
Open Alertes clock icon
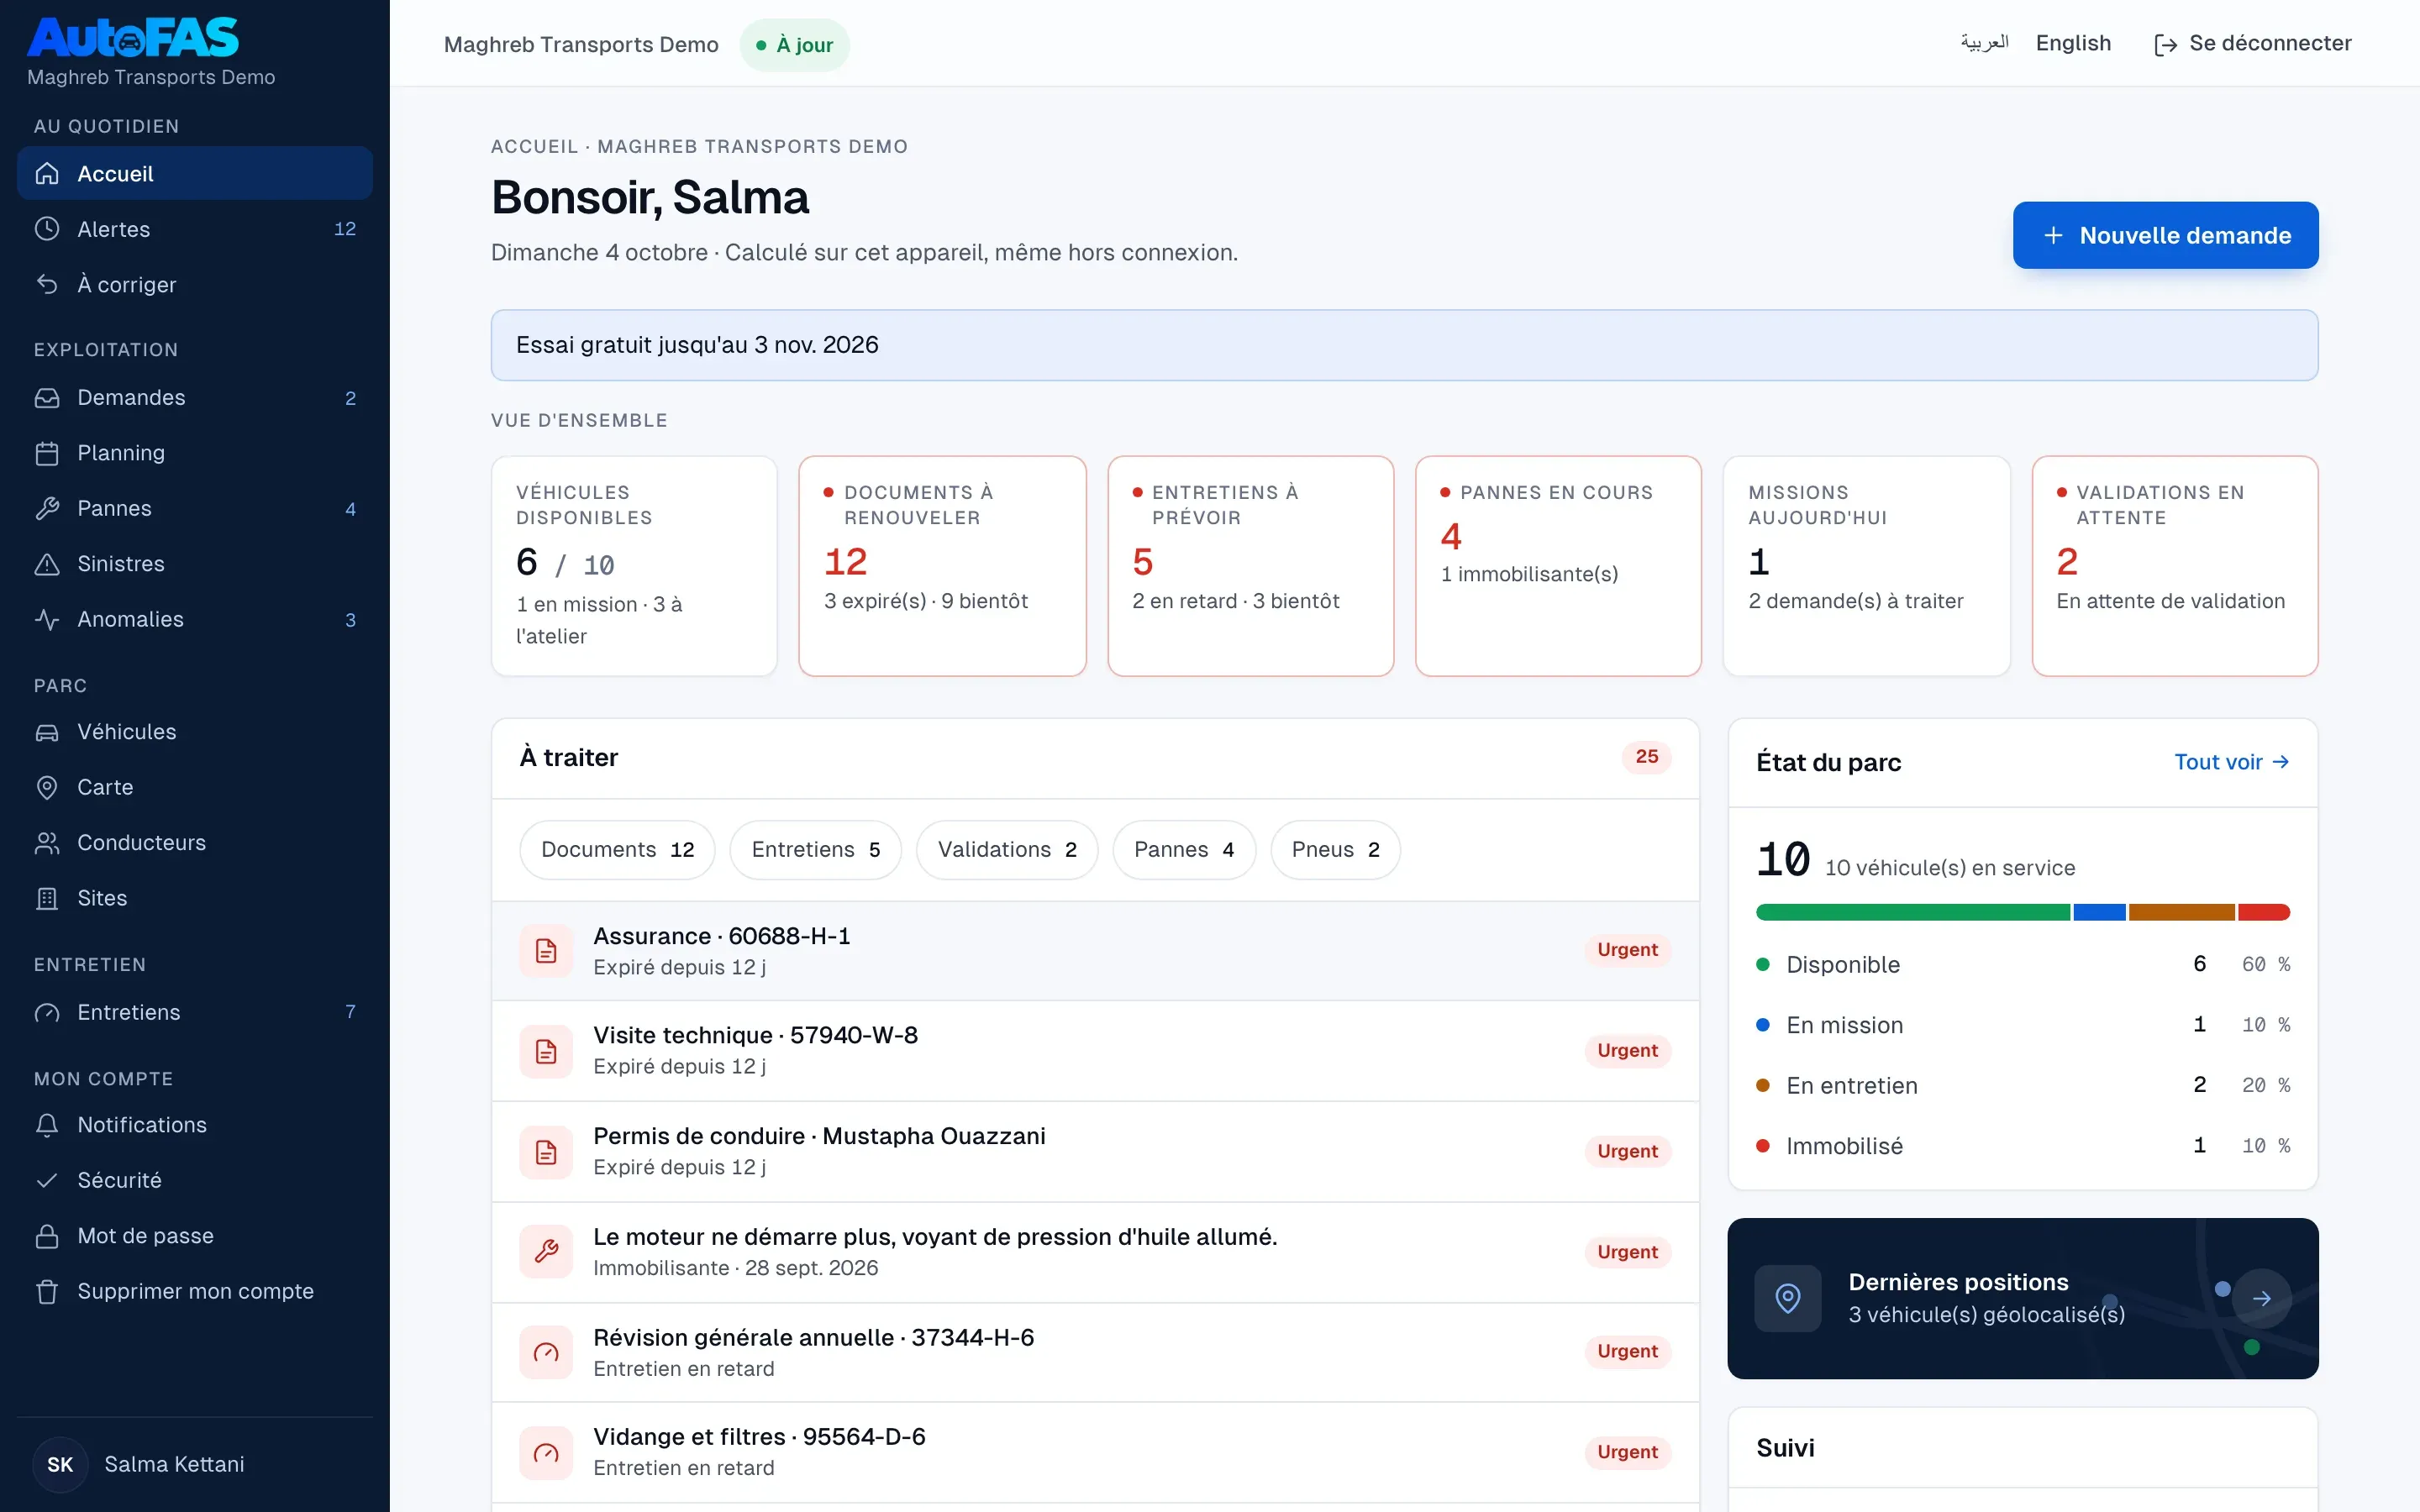coord(47,229)
